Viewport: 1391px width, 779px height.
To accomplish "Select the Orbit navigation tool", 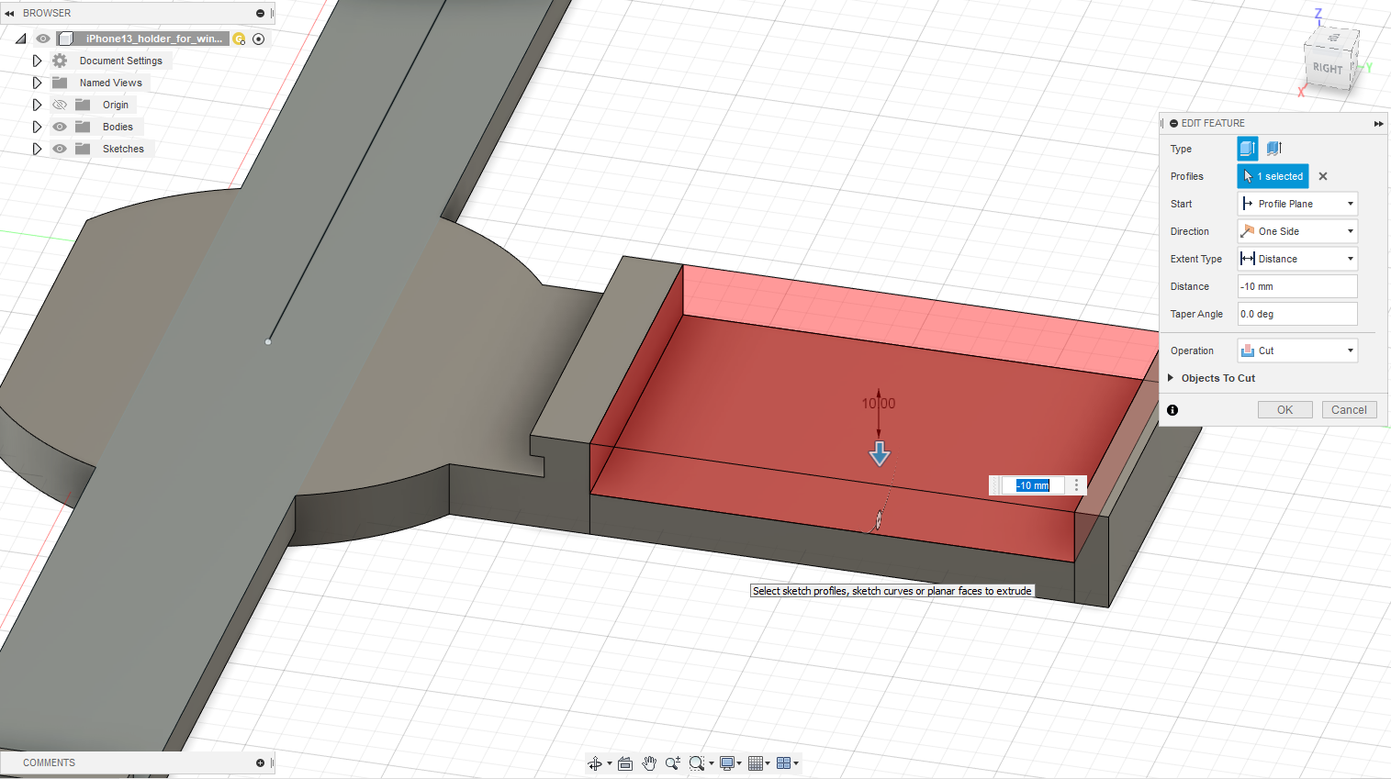I will 594,763.
